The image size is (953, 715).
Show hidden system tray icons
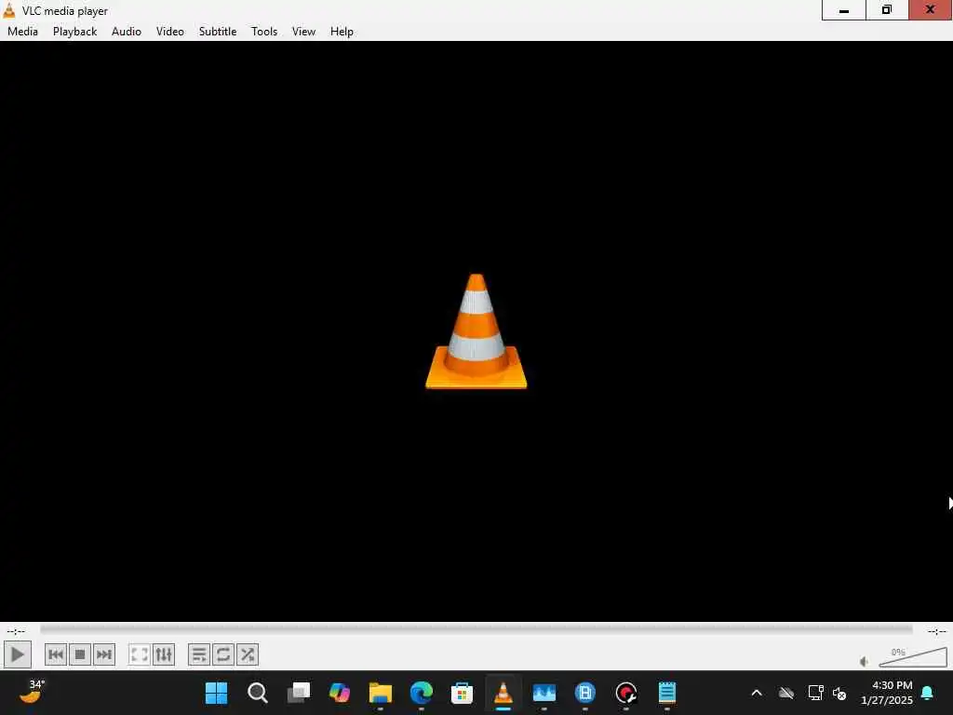(x=757, y=693)
